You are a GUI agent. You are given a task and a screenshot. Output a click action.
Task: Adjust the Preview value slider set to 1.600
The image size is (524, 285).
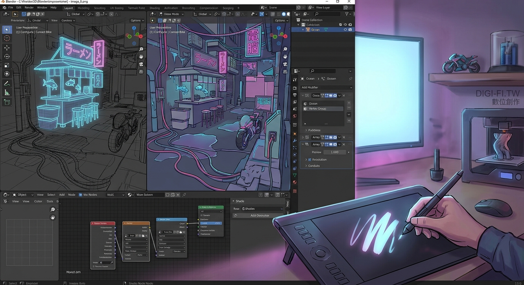pyautogui.click(x=334, y=152)
